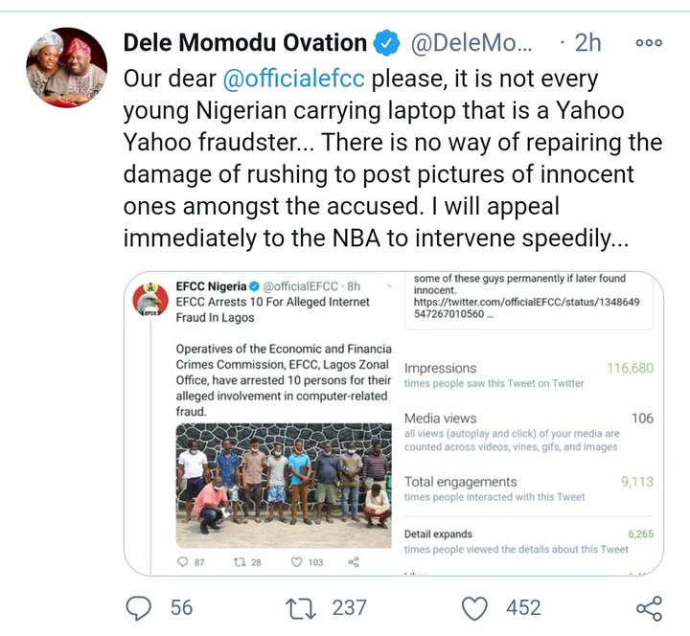Reply to Dele Momodu's tweet
Image resolution: width=690 pixels, height=636 pixels.
point(140,607)
